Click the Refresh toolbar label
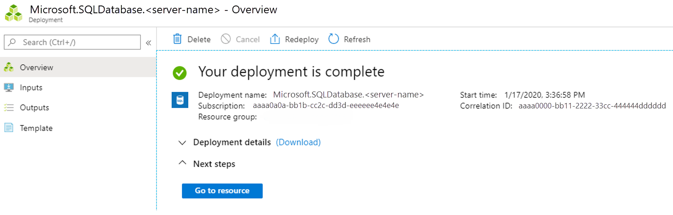Screen dimensions: 673x215 (357, 39)
